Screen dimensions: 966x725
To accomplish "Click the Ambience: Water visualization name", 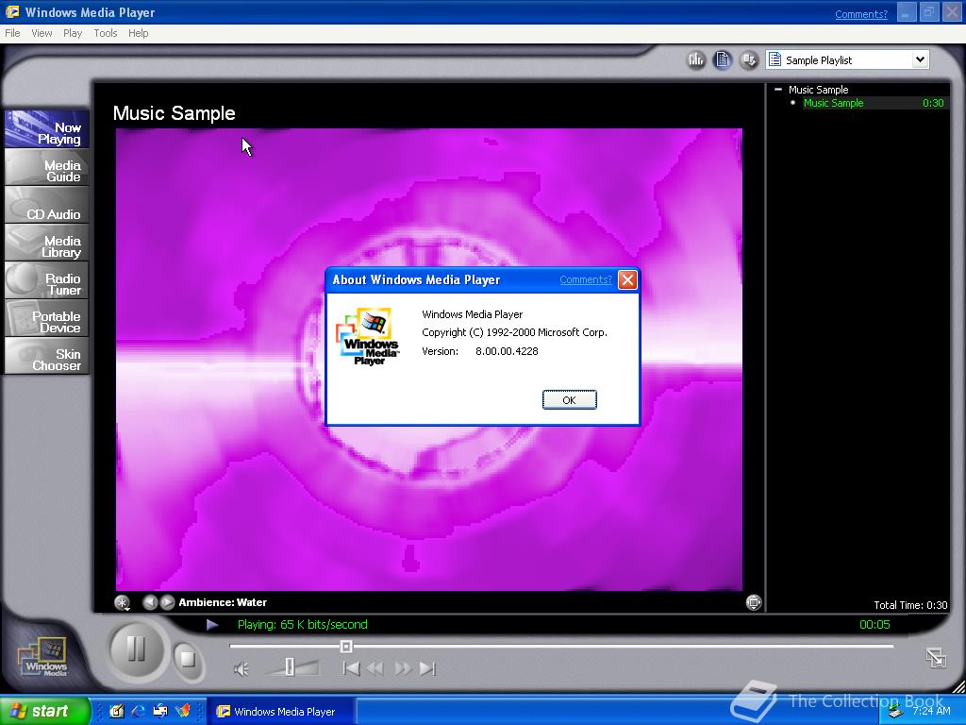I will [x=223, y=602].
